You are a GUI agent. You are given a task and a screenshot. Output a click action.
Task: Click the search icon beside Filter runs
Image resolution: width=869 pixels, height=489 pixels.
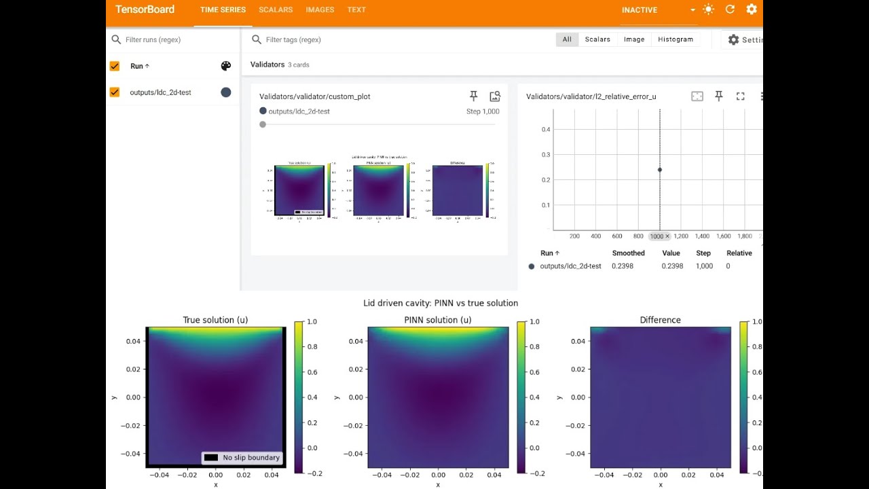[x=116, y=39]
